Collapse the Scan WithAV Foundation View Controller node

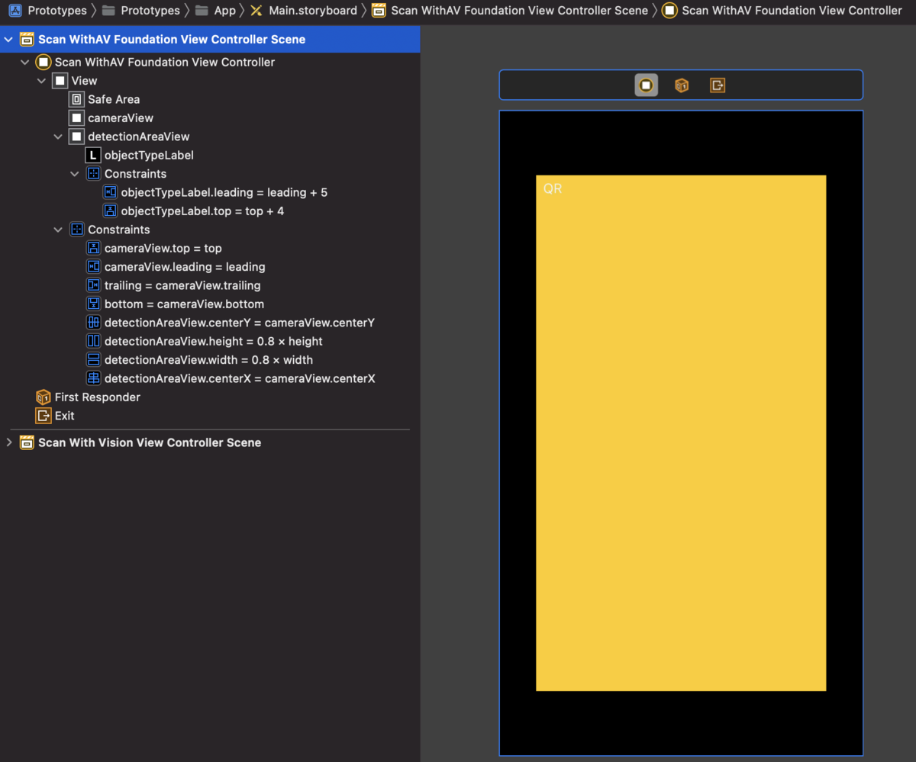(25, 63)
